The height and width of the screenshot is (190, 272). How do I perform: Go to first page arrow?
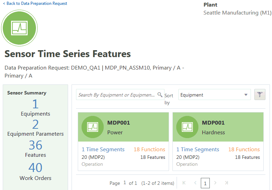pos(184,183)
